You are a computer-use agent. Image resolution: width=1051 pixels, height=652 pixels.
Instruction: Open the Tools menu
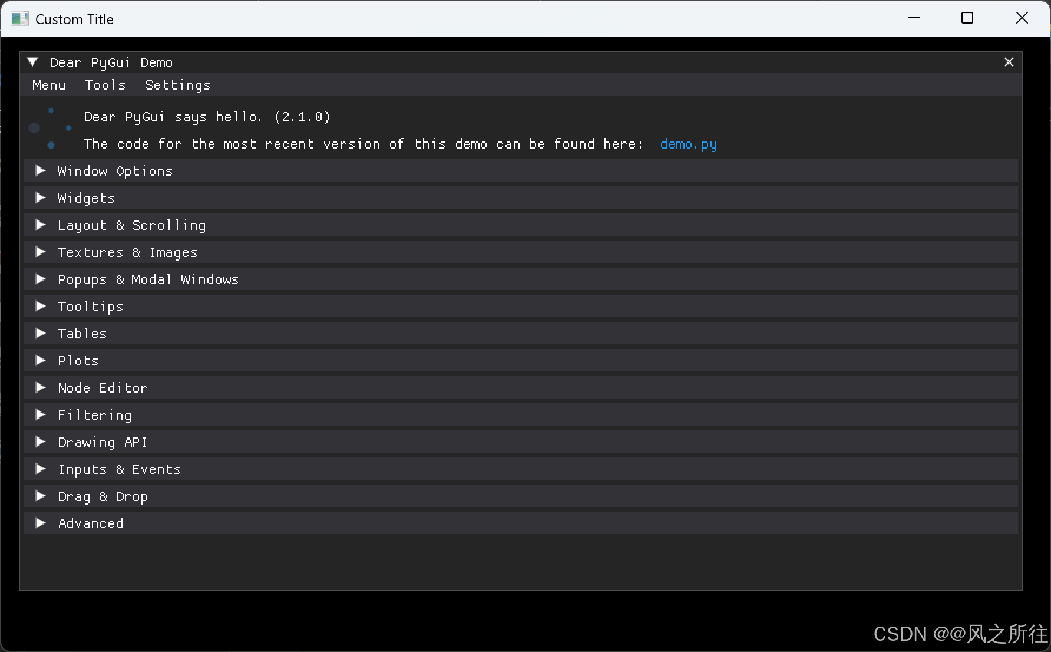tap(105, 85)
